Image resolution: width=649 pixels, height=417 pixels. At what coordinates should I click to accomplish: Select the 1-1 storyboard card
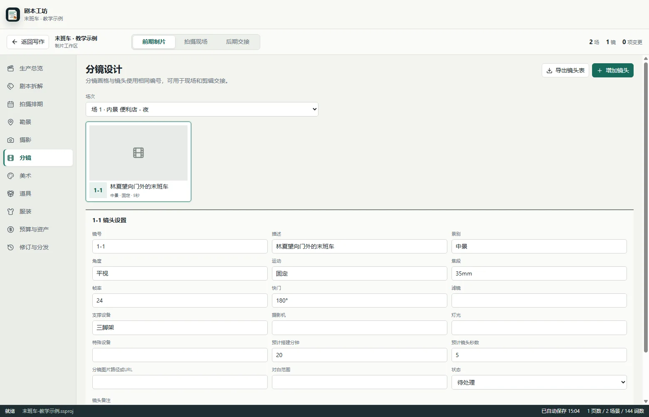coord(138,161)
